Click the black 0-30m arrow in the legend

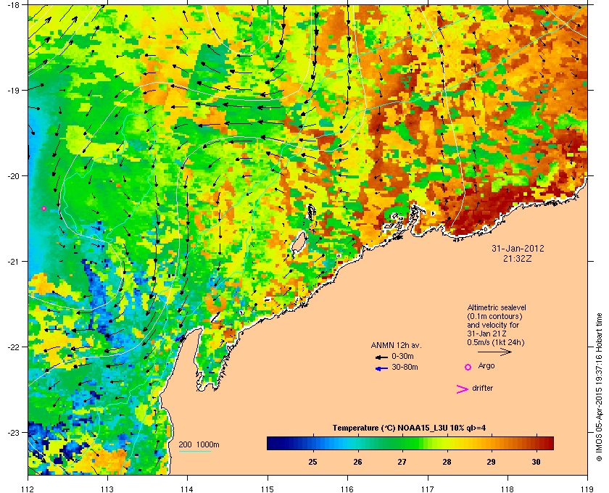click(381, 357)
